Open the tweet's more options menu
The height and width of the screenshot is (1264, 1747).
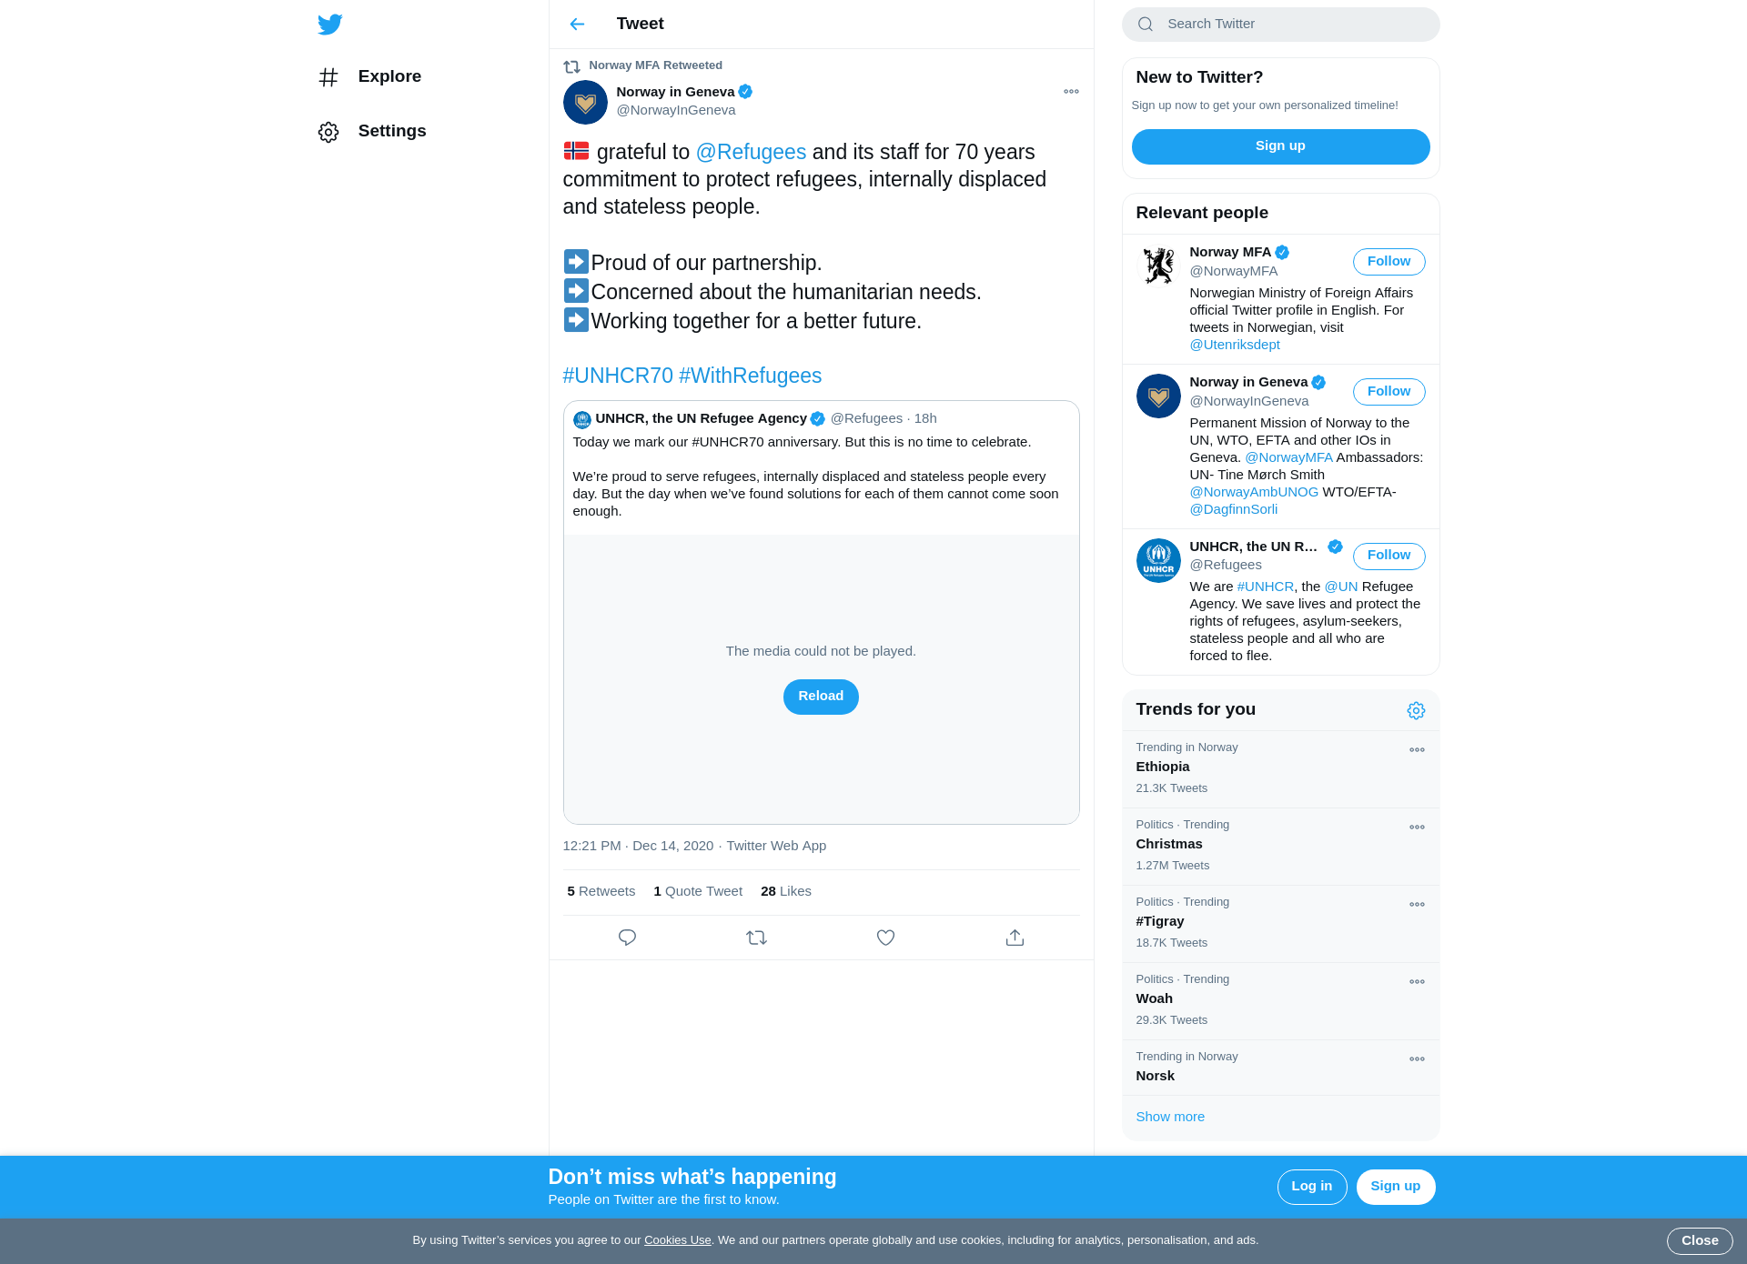[x=1071, y=92]
